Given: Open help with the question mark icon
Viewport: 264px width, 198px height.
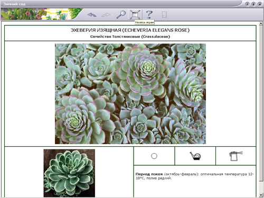Looking at the screenshot, I should [x=149, y=14].
